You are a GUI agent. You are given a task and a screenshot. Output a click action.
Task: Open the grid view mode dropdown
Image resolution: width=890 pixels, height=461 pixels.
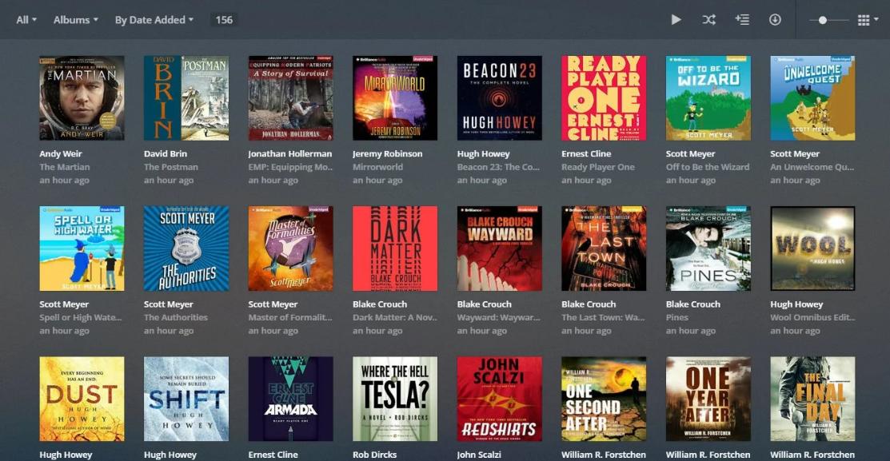[x=868, y=20]
